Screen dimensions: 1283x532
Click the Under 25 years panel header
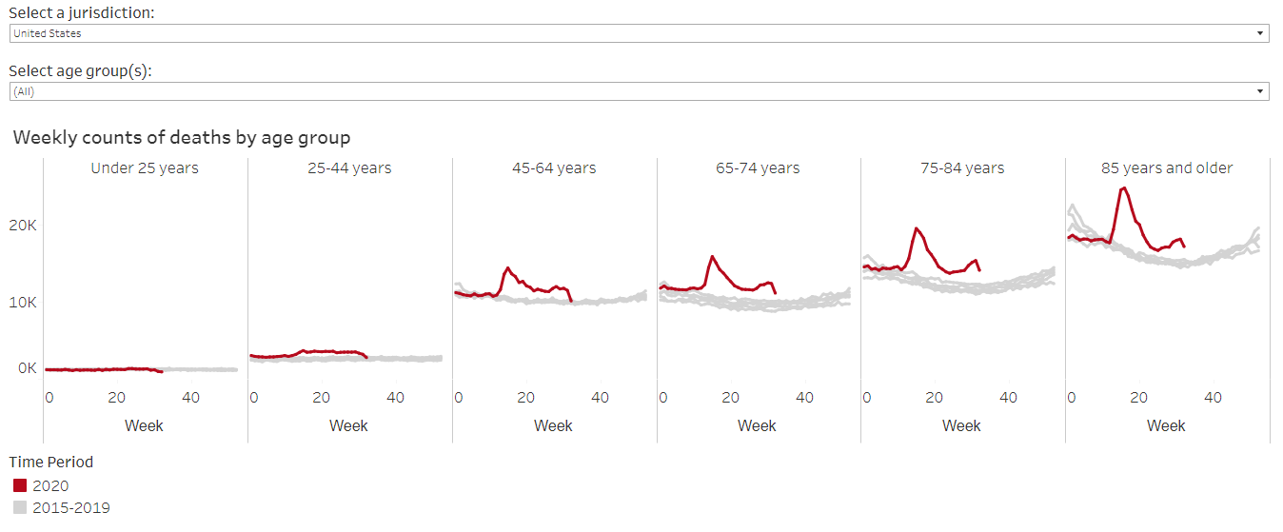[145, 168]
